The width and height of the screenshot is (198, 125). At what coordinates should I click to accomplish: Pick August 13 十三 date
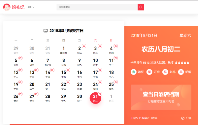[x=32, y=74]
